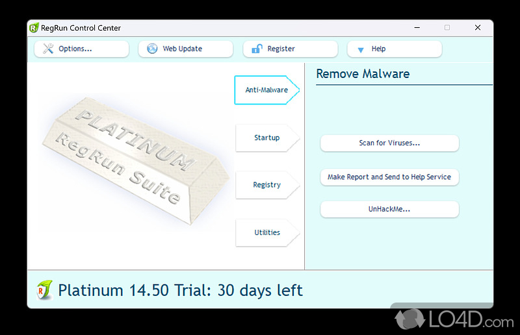The width and height of the screenshot is (520, 335).
Task: Click the Register padlock icon
Action: (x=257, y=49)
